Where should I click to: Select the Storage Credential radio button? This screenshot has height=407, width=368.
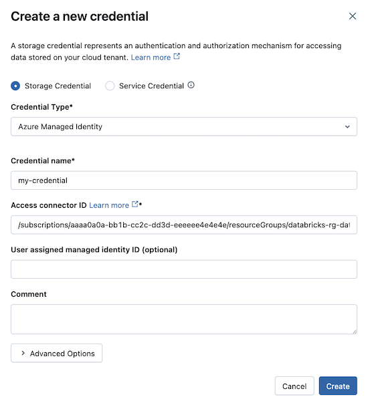(x=15, y=86)
